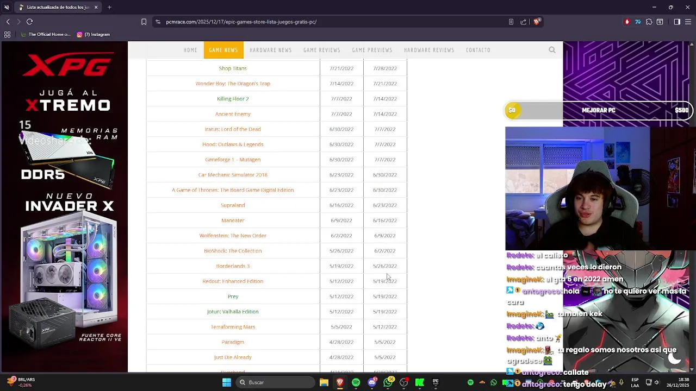Open The Official Home bookmark
The width and height of the screenshot is (696, 391).
click(x=45, y=34)
